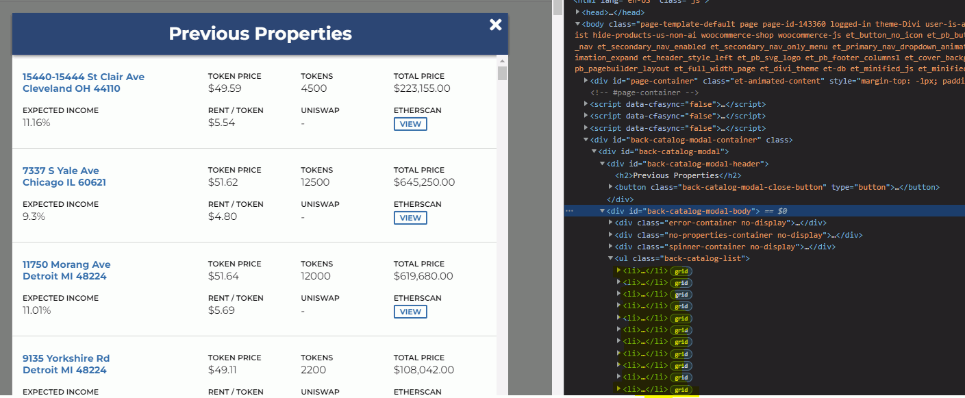Collapse the back-catalog-modal-header div
The image size is (965, 398).
coord(603,164)
